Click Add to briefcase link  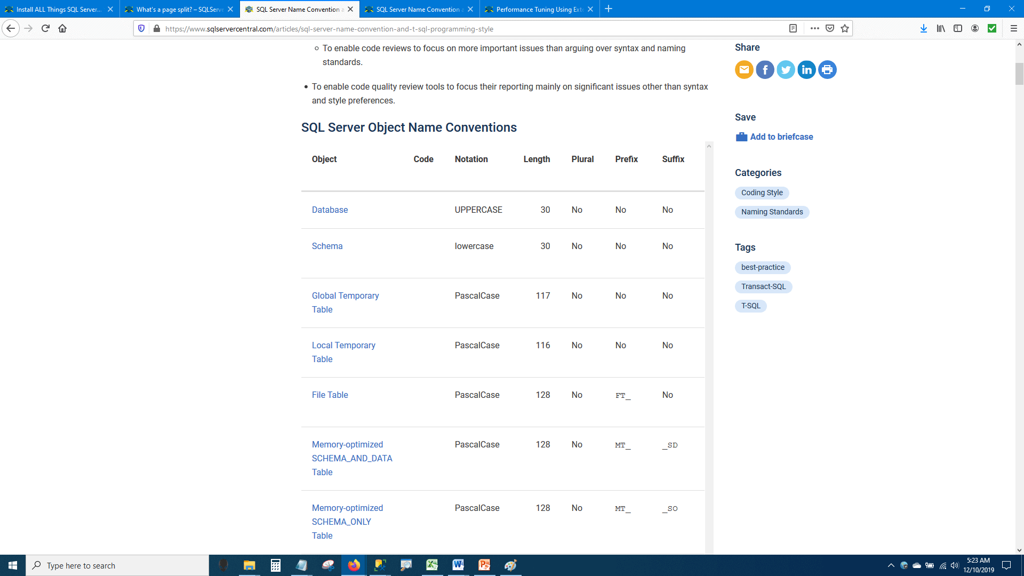(x=781, y=137)
